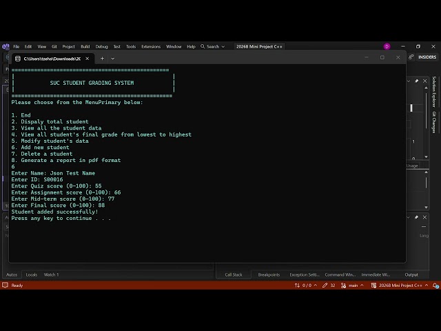The height and width of the screenshot is (331, 441).
Task: Open the Build menu
Action: coord(85,46)
